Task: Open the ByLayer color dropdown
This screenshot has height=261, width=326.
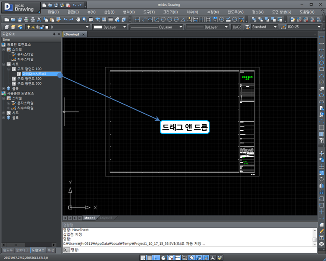Action: tap(125, 27)
